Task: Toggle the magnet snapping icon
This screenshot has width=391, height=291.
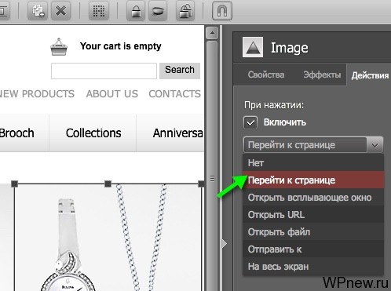Action: [x=222, y=11]
